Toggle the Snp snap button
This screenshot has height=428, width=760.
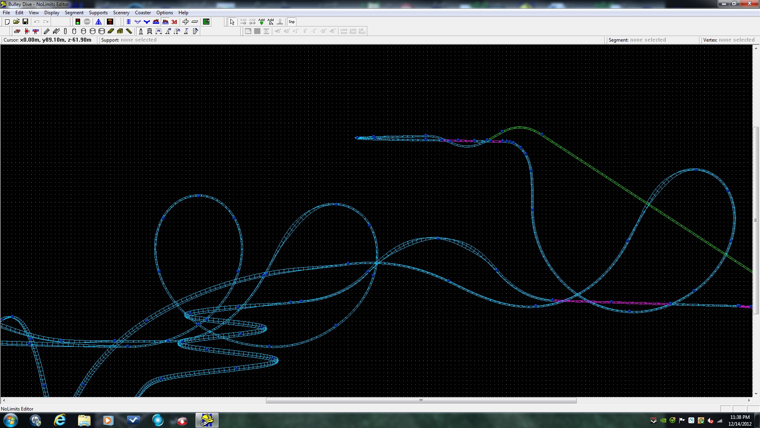click(x=292, y=22)
